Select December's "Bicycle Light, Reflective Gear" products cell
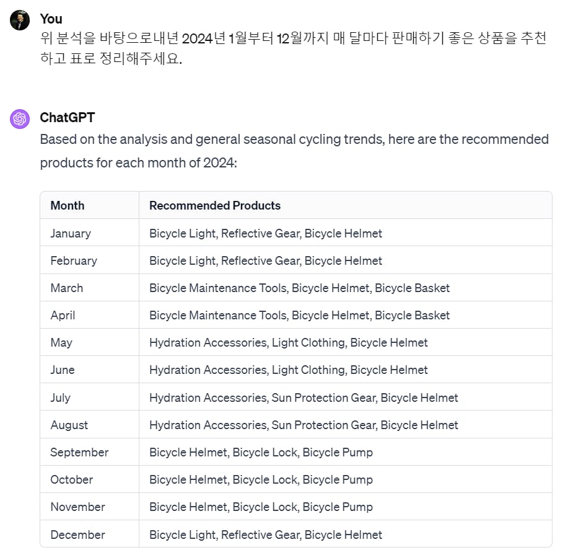568x555 pixels. point(266,535)
